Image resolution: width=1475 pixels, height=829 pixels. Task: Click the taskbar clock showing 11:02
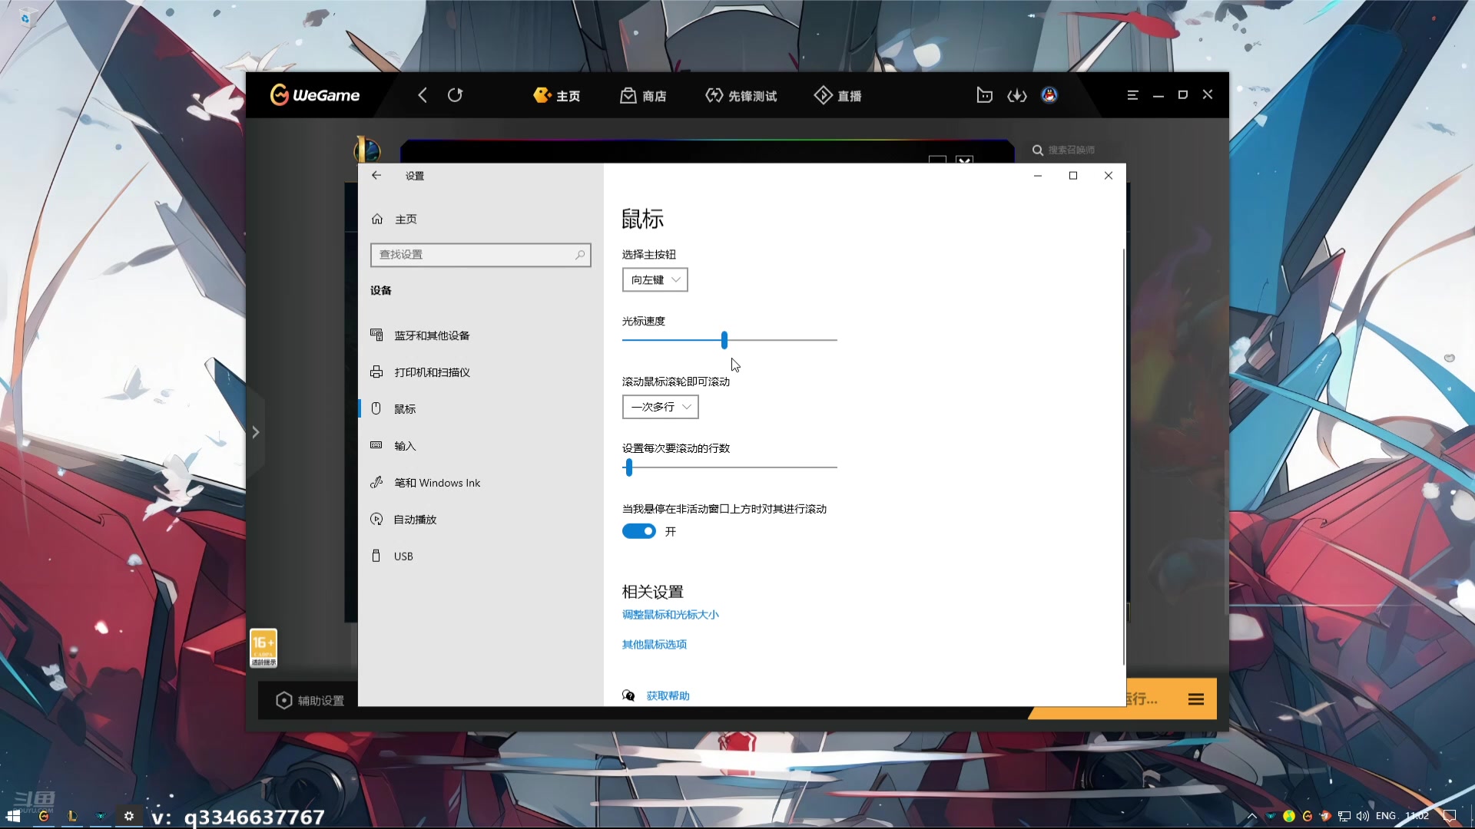point(1417,816)
